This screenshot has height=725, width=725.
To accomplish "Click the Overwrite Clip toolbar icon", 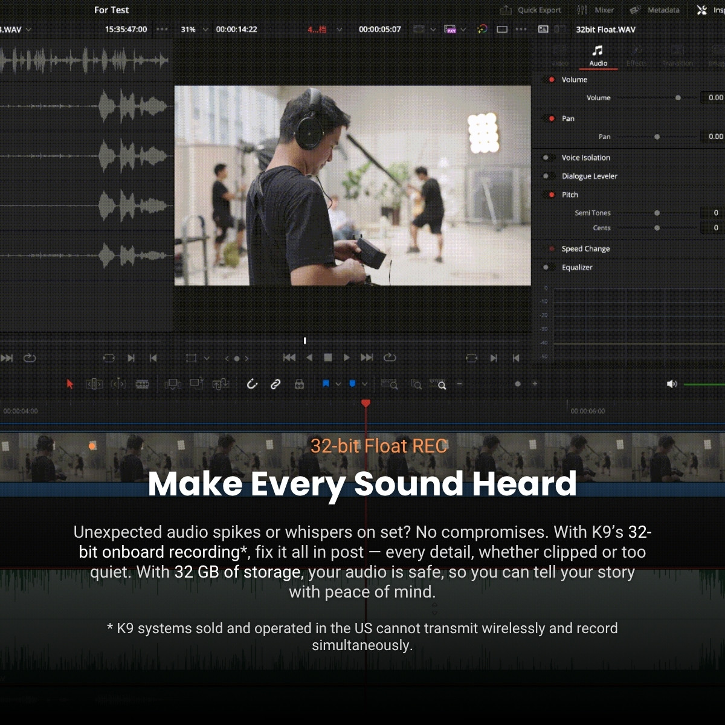I will (x=197, y=384).
